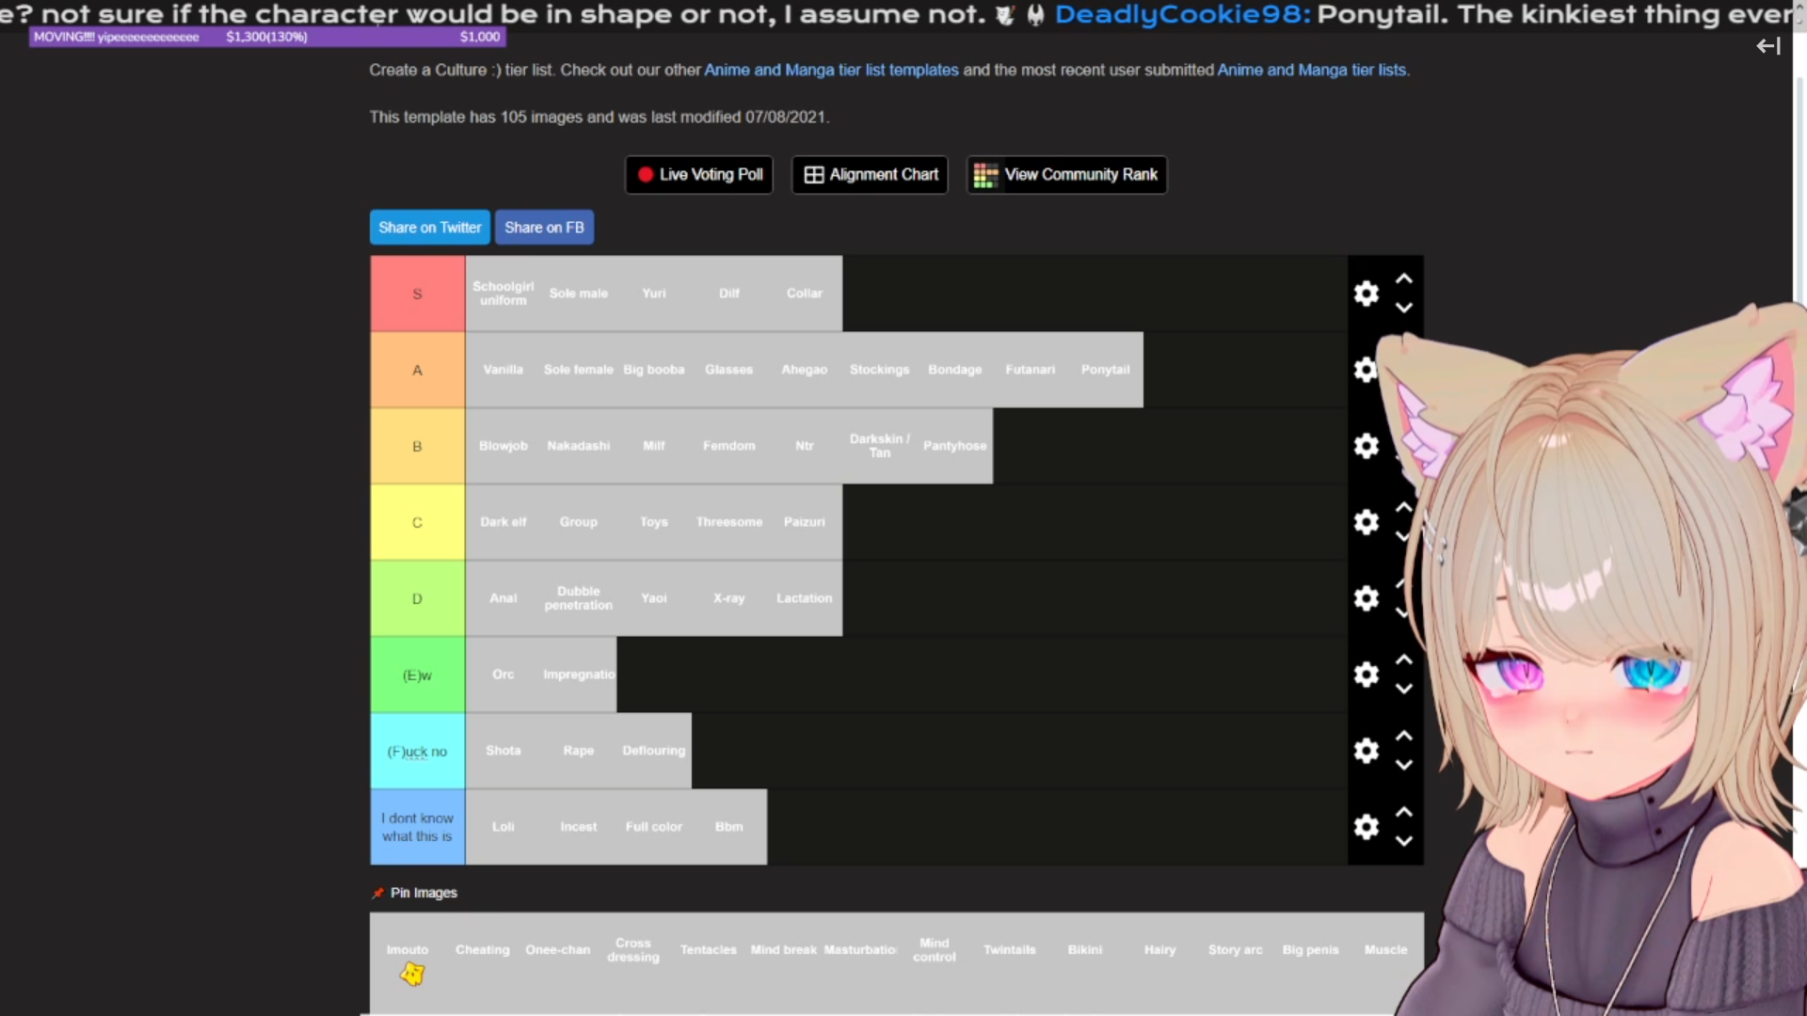Select the Darkskin / Tan tile in B tier
The height and width of the screenshot is (1016, 1807).
880,446
